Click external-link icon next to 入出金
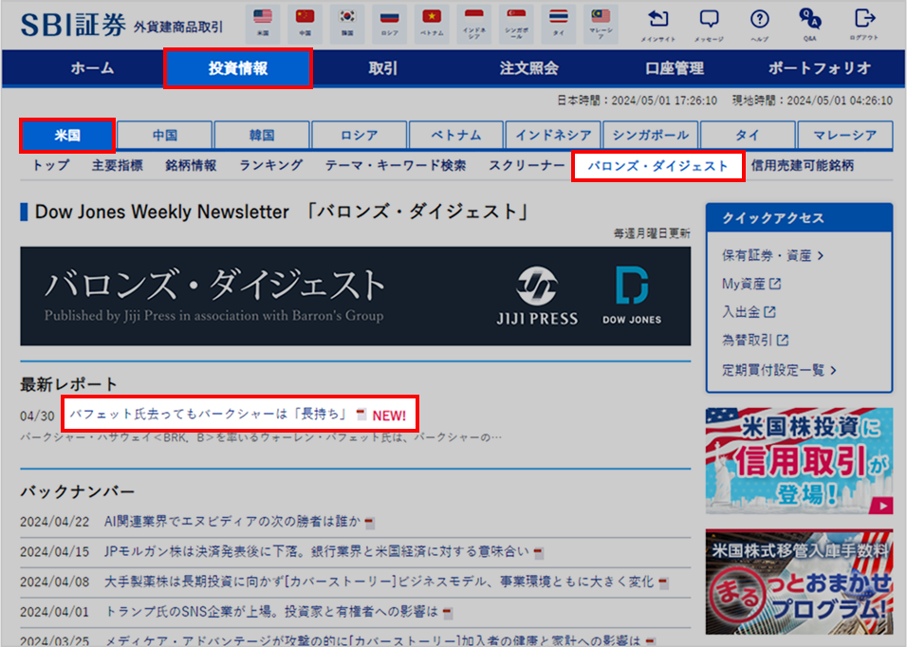Image resolution: width=907 pixels, height=647 pixels. tap(770, 312)
